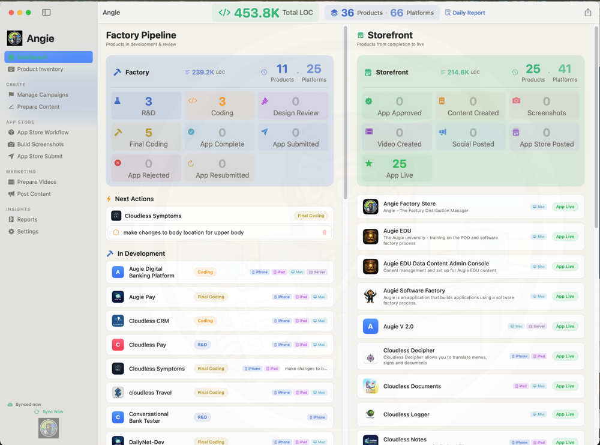The image size is (600, 445).
Task: Click the Server tag on Augie Digital Banking
Action: tap(317, 272)
